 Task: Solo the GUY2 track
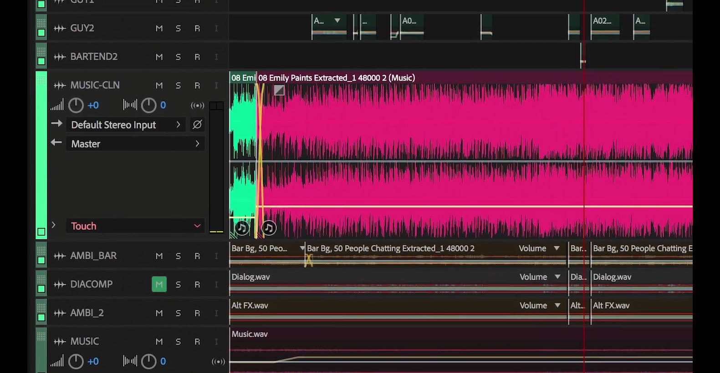pos(178,28)
